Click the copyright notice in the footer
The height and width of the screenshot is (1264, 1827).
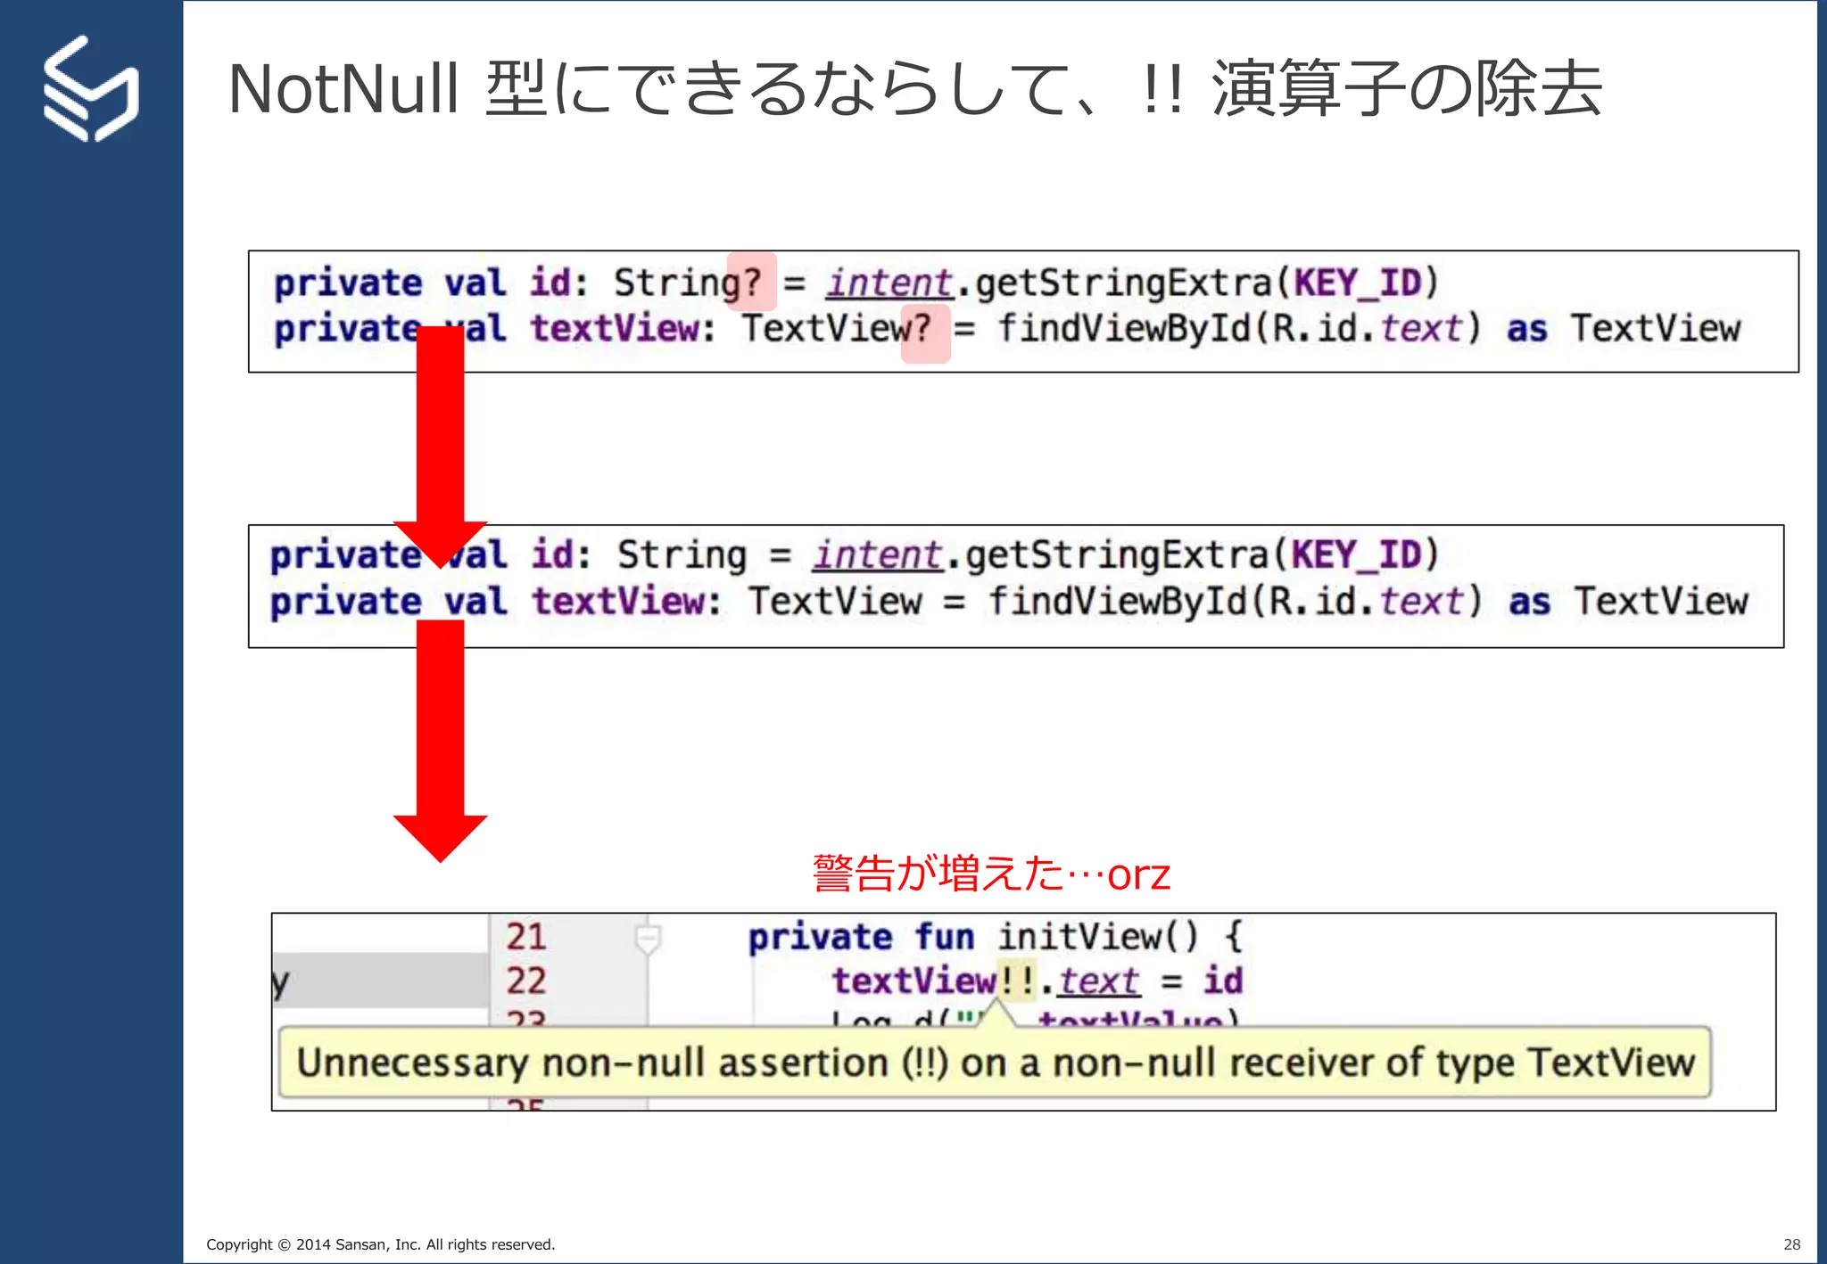(x=381, y=1244)
